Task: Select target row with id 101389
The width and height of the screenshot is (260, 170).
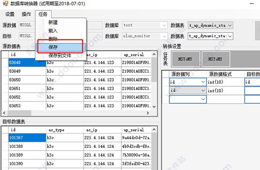Action: coord(27,155)
